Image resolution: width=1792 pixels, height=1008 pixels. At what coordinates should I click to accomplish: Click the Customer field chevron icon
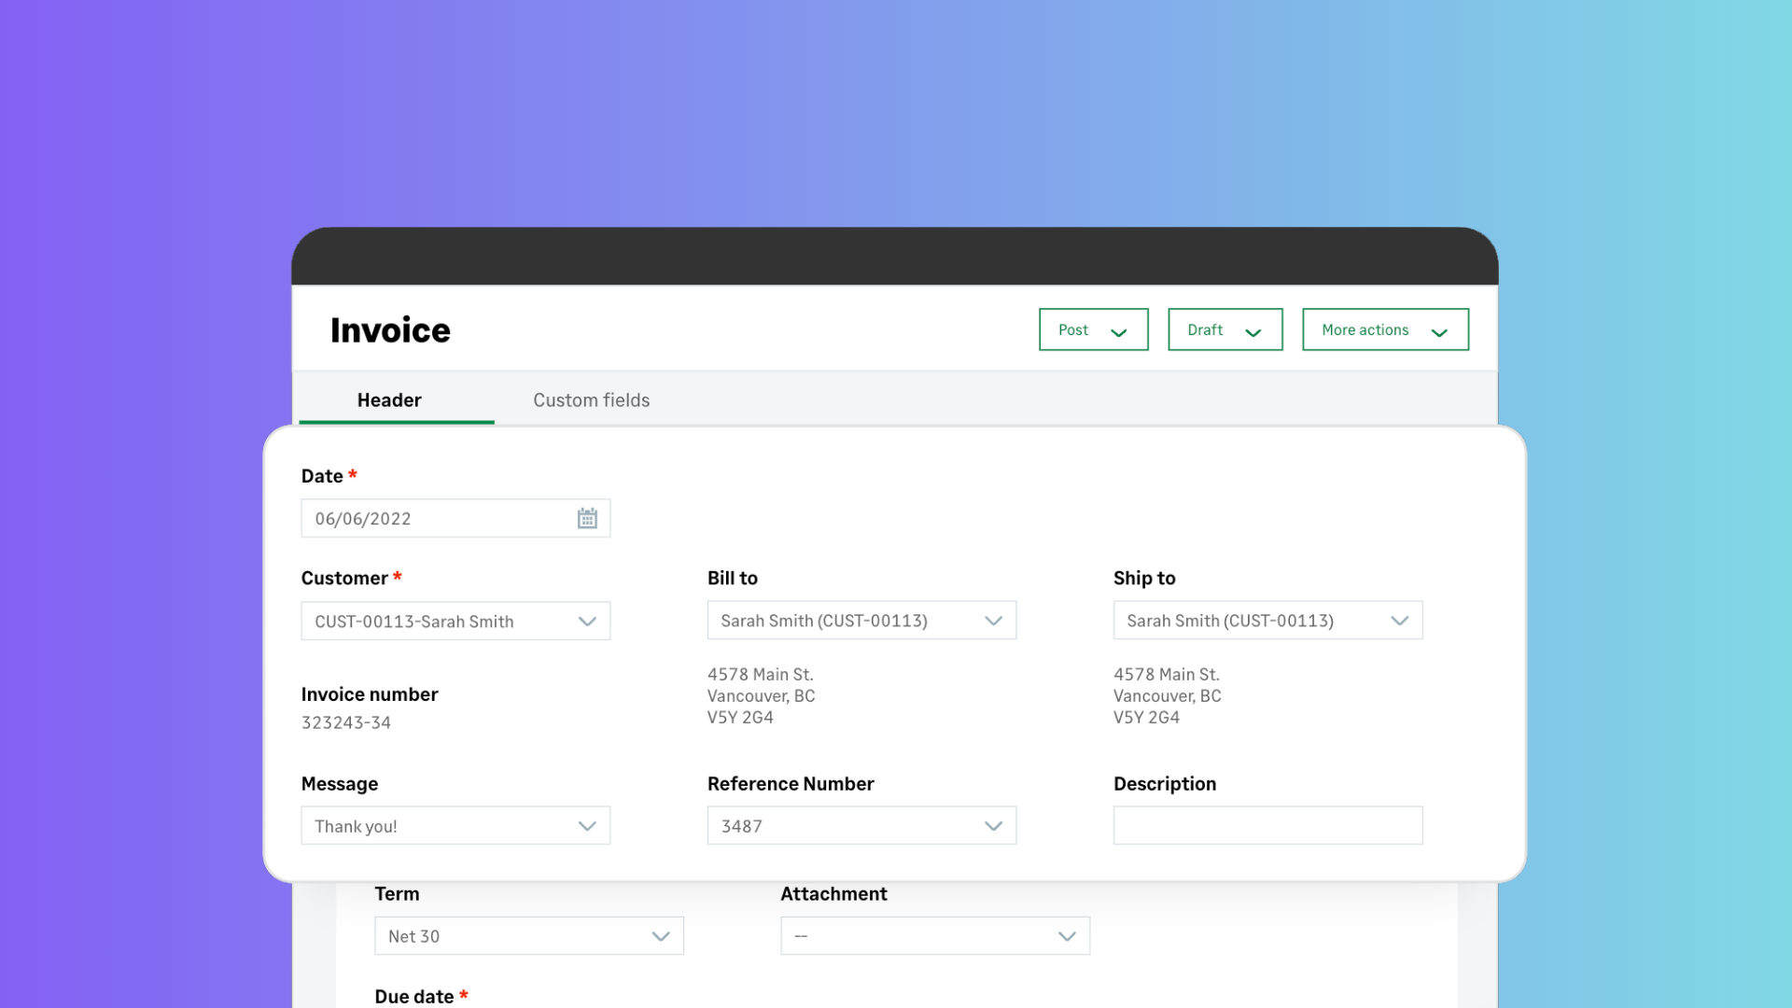click(x=587, y=622)
